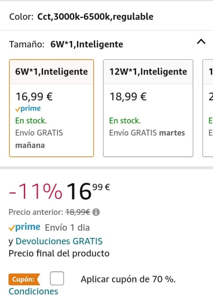Viewport: 213px width, 299px height.
Task: Click the 18,99 € price in the 12W card
Action: click(128, 96)
